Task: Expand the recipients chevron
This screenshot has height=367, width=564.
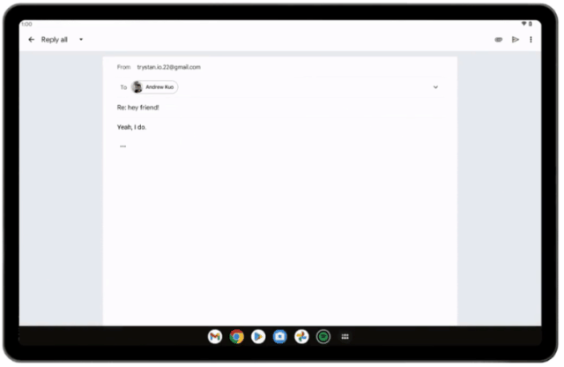Action: [x=435, y=87]
